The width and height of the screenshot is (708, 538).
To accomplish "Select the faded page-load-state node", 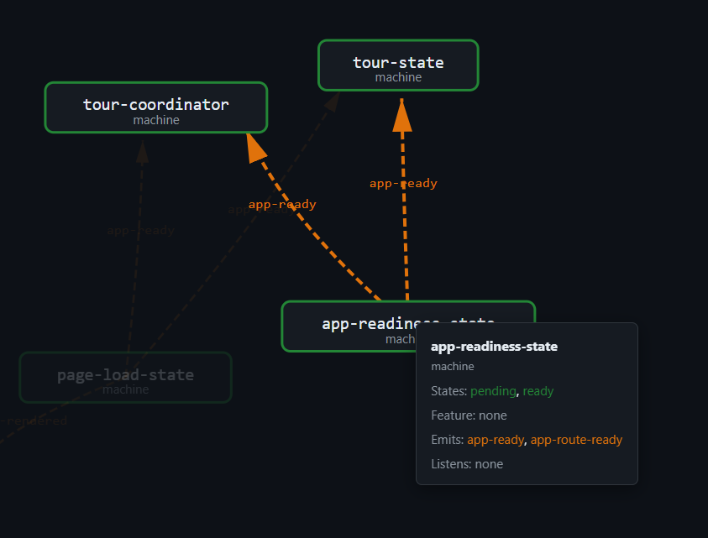I will 124,377.
